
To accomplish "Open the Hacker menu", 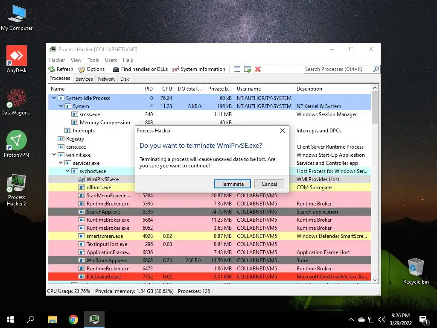I will (57, 60).
